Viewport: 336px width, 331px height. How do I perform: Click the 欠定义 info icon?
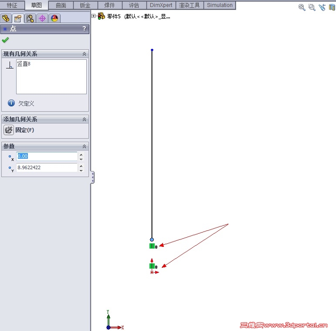[x=11, y=103]
